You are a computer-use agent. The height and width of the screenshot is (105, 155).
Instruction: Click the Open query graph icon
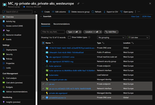(121, 12)
